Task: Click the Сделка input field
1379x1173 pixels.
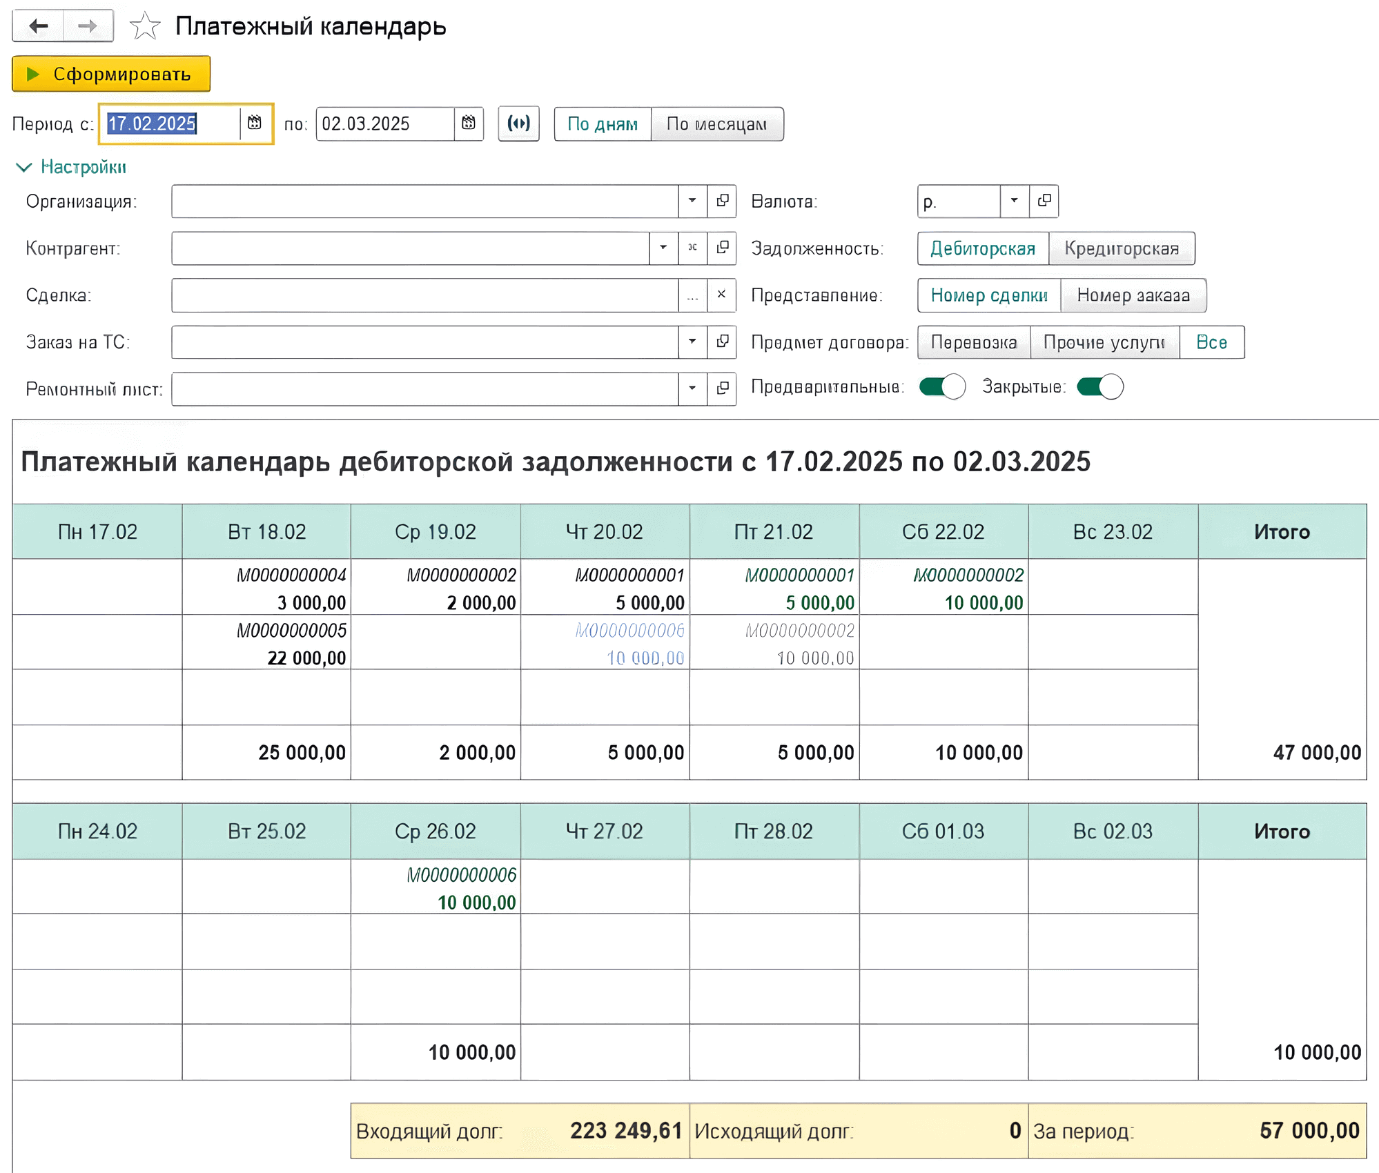Action: (x=425, y=295)
